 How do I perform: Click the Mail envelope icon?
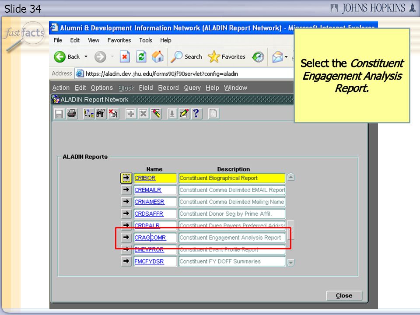click(x=277, y=57)
